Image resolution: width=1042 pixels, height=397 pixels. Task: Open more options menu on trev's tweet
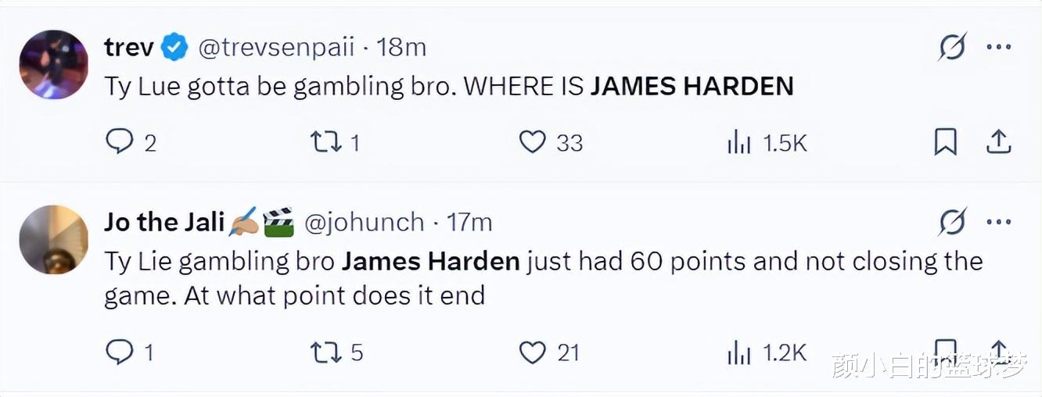click(x=999, y=48)
